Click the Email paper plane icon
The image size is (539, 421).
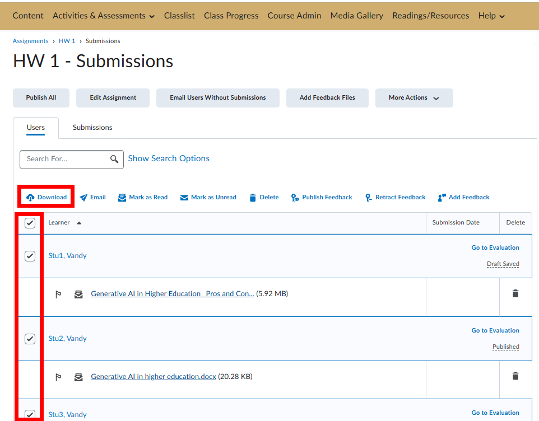pos(83,198)
